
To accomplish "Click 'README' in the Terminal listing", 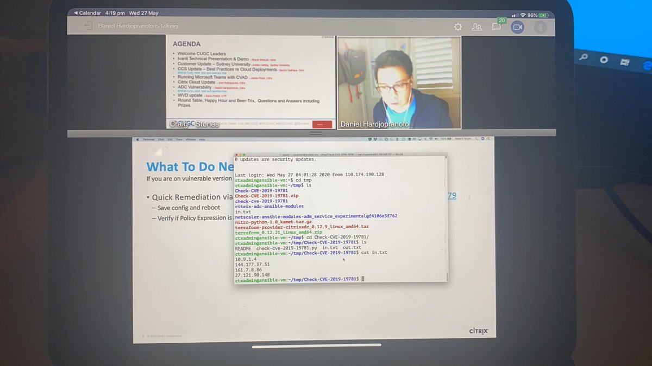I will pos(243,248).
